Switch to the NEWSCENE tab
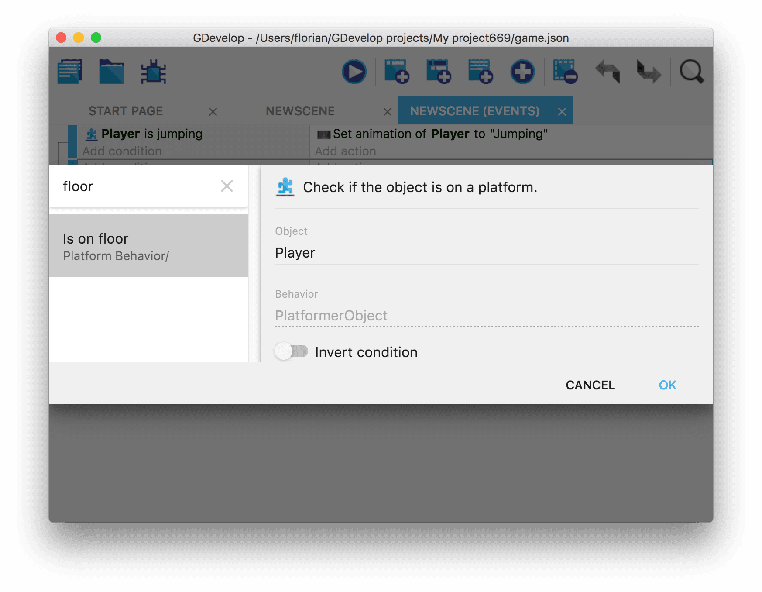The width and height of the screenshot is (762, 592). coord(300,111)
